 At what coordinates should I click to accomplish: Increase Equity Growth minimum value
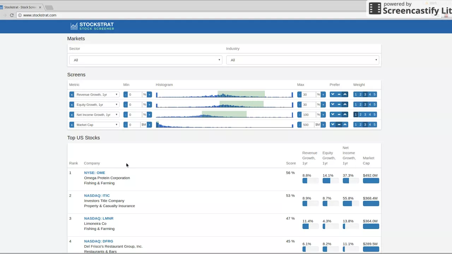coord(149,104)
